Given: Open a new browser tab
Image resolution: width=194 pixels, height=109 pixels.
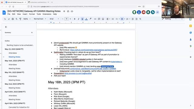Looking at the screenshot, I should (52, 2).
